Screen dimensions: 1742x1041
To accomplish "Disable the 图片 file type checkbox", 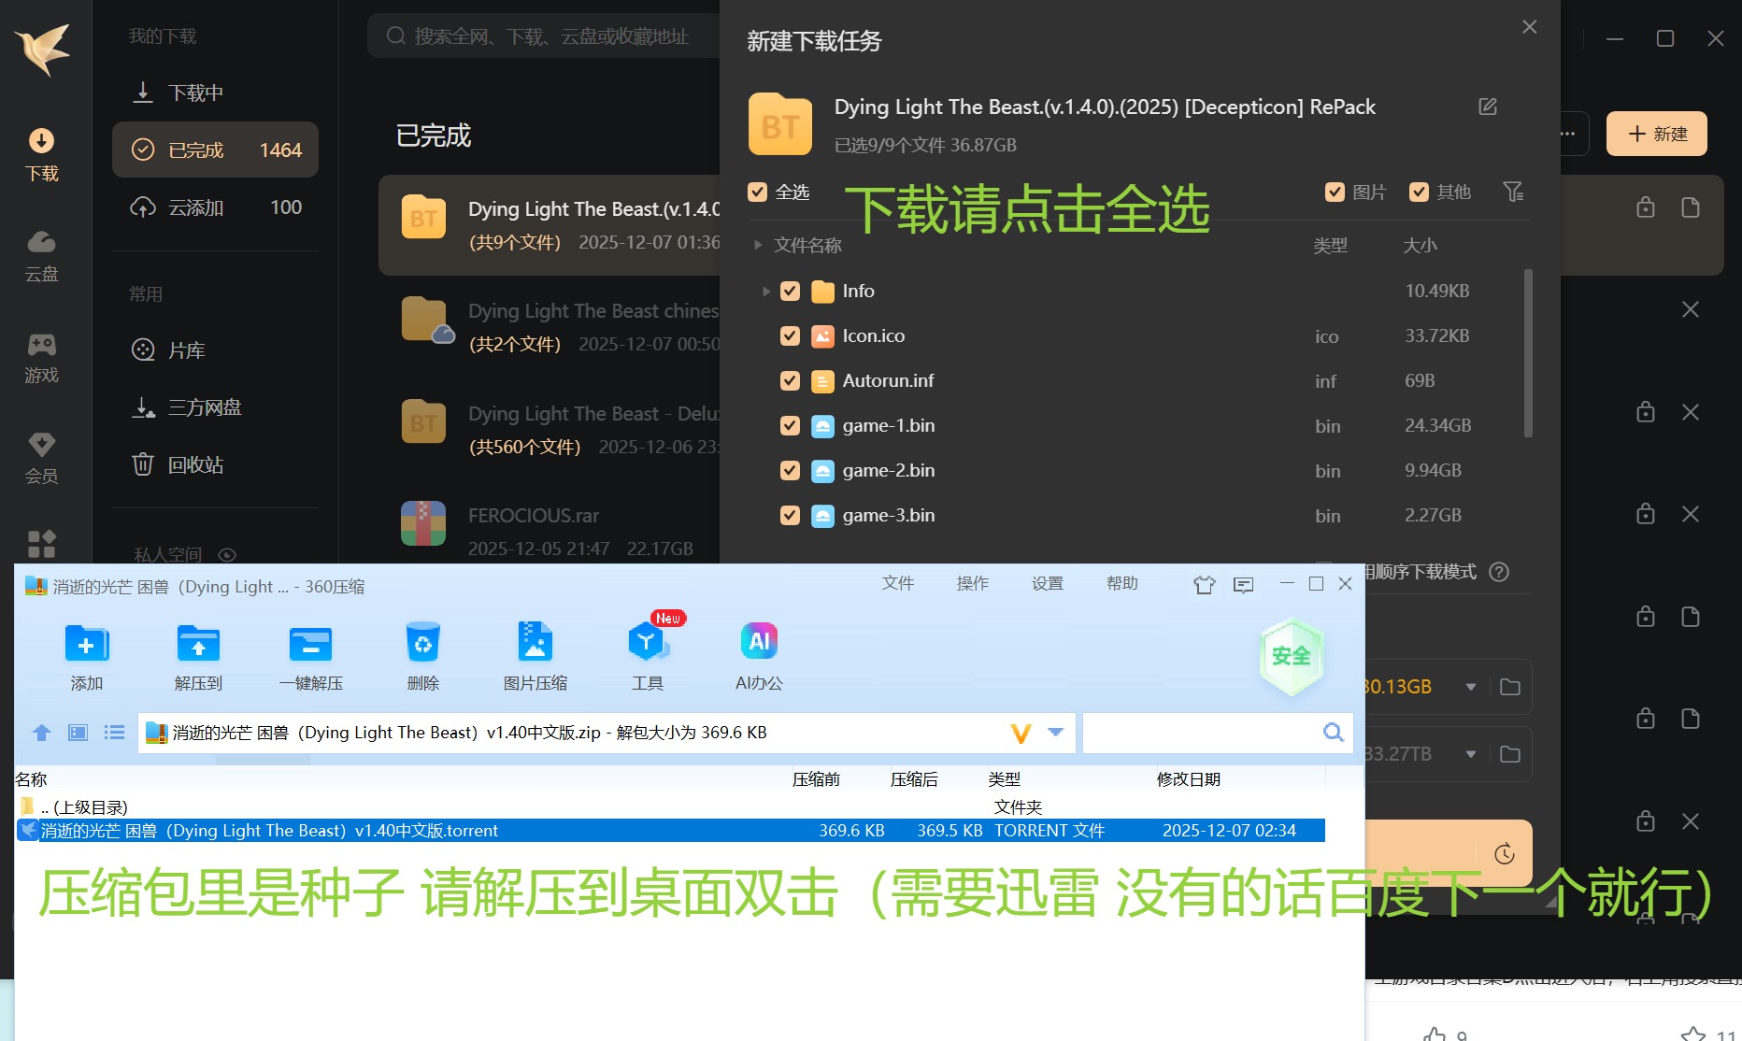I will 1335,192.
